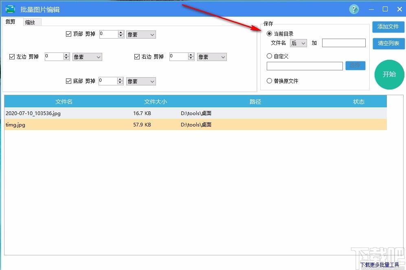This screenshot has width=406, height=270.
Task: Click the path cell of 2020-07-10_103536.jpg row
Action: tap(196, 113)
